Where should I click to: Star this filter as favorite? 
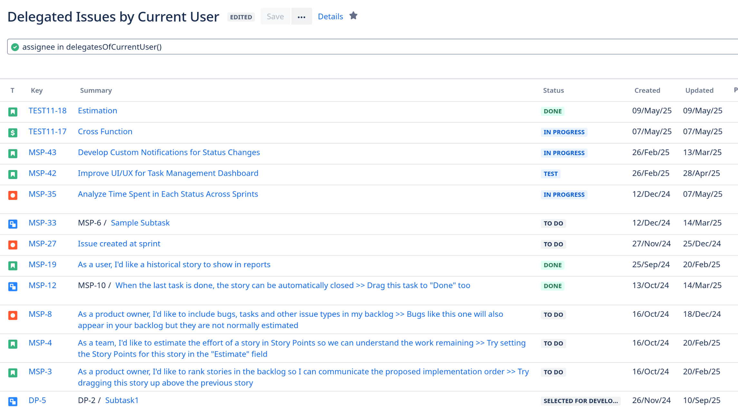click(353, 16)
